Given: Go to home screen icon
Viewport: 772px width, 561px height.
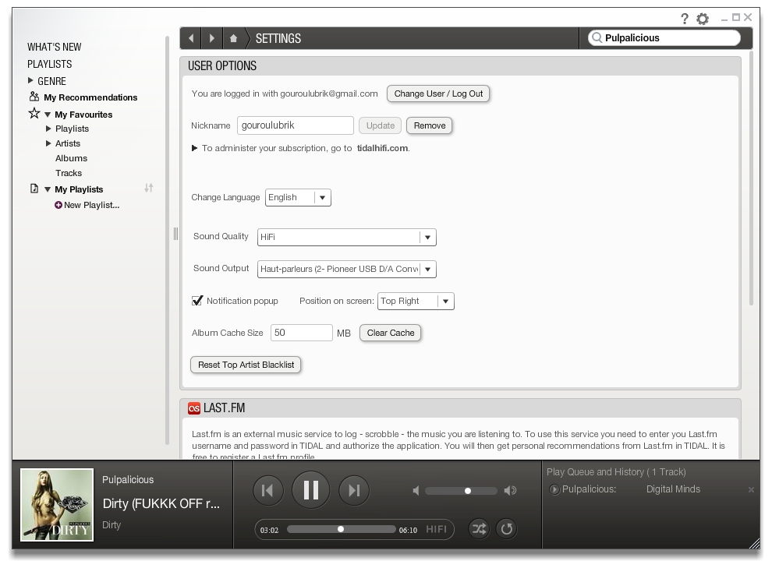Looking at the screenshot, I should [x=233, y=38].
